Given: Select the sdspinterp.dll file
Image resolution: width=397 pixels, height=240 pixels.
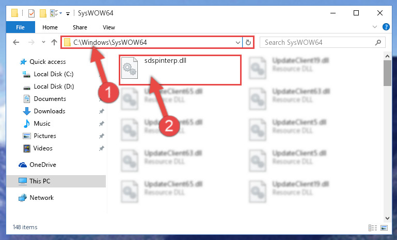Looking at the screenshot, I should (x=180, y=70).
